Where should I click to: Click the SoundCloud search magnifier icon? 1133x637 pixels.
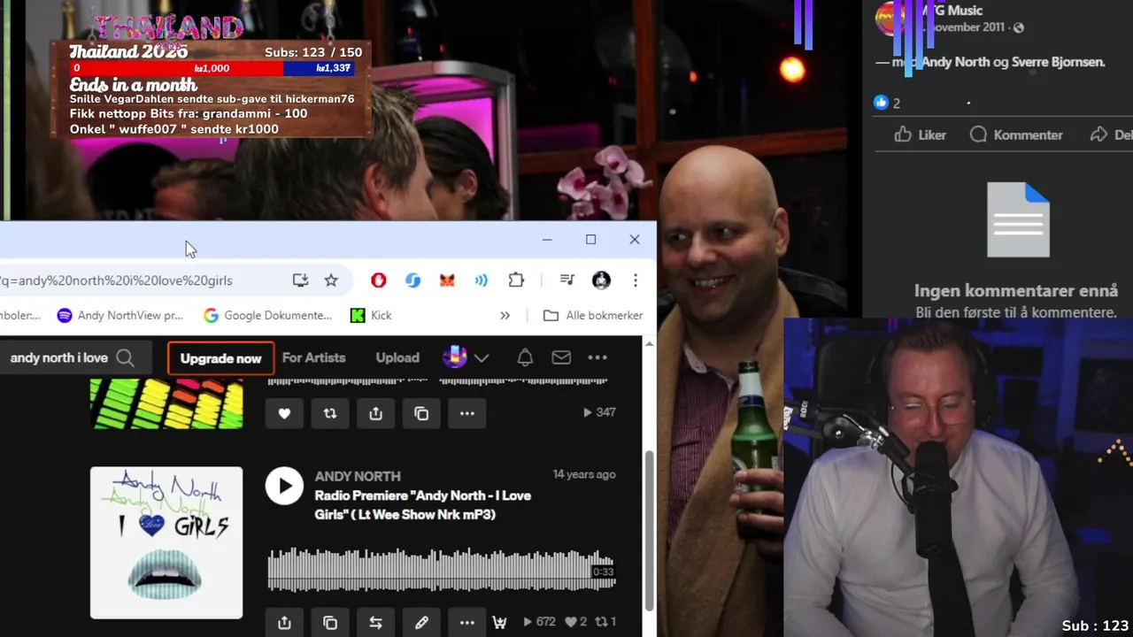coord(126,357)
